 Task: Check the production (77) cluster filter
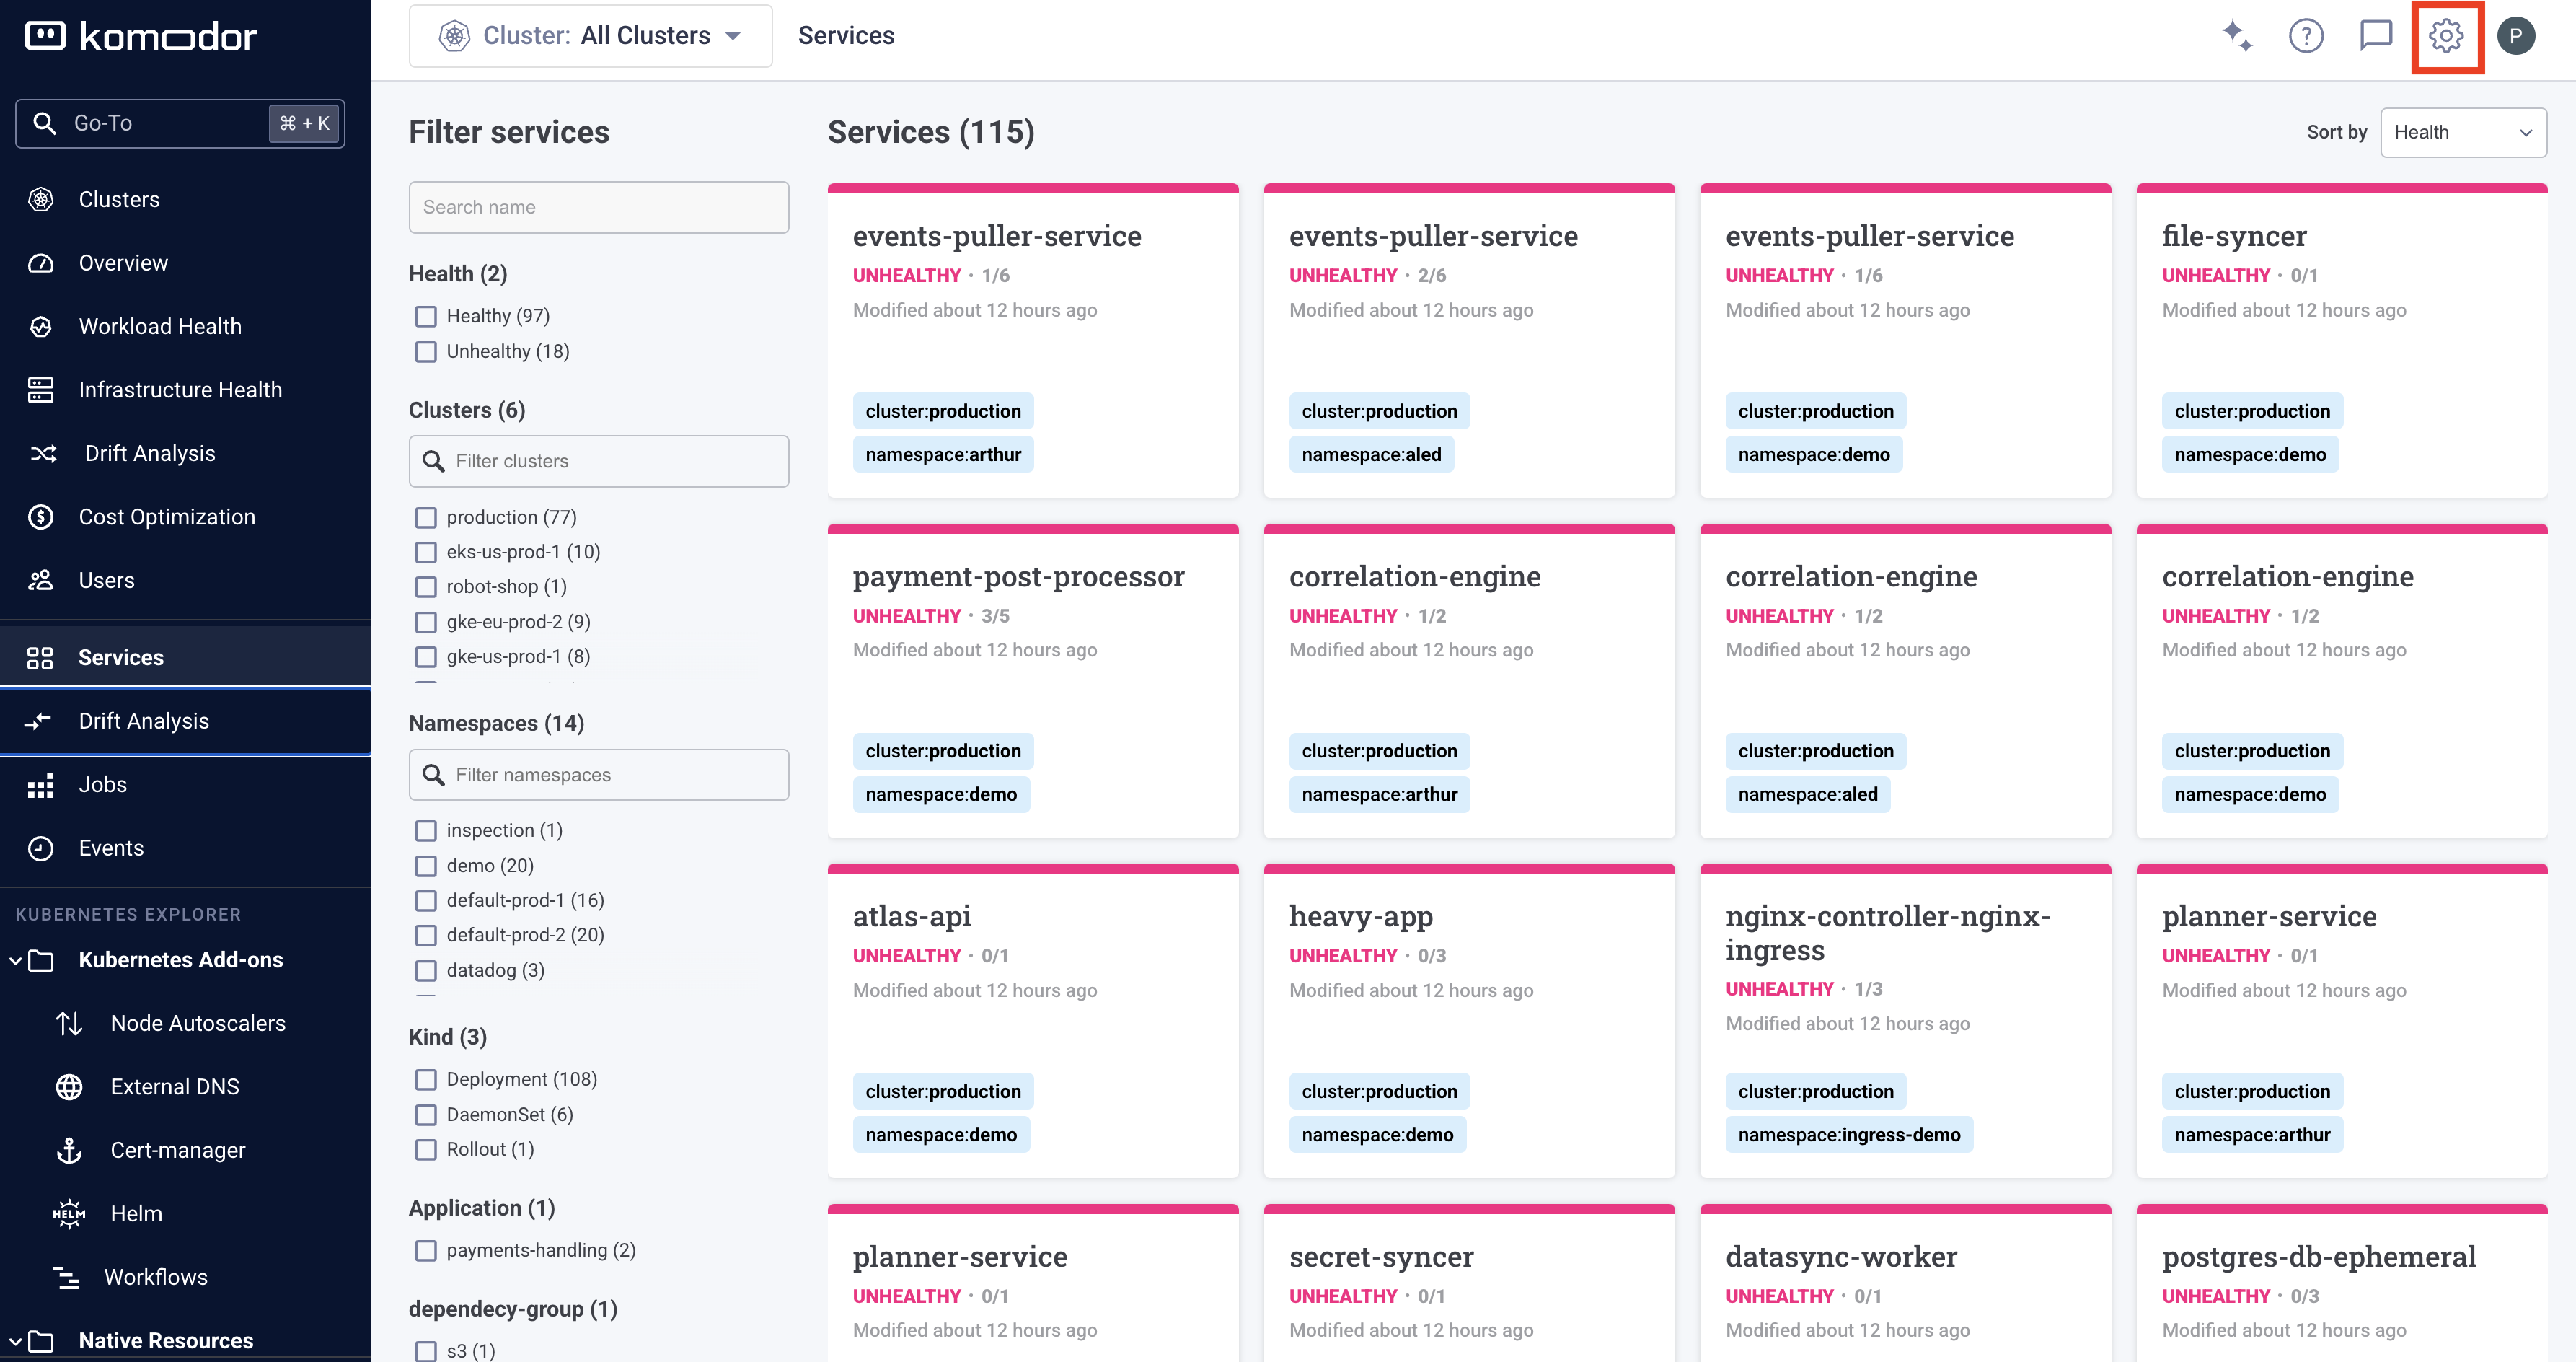(x=426, y=517)
